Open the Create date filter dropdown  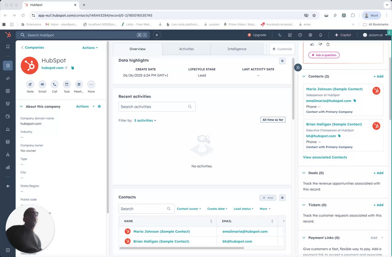(x=217, y=209)
